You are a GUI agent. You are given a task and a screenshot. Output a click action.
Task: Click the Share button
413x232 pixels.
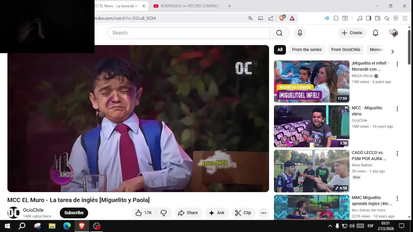coord(188,213)
